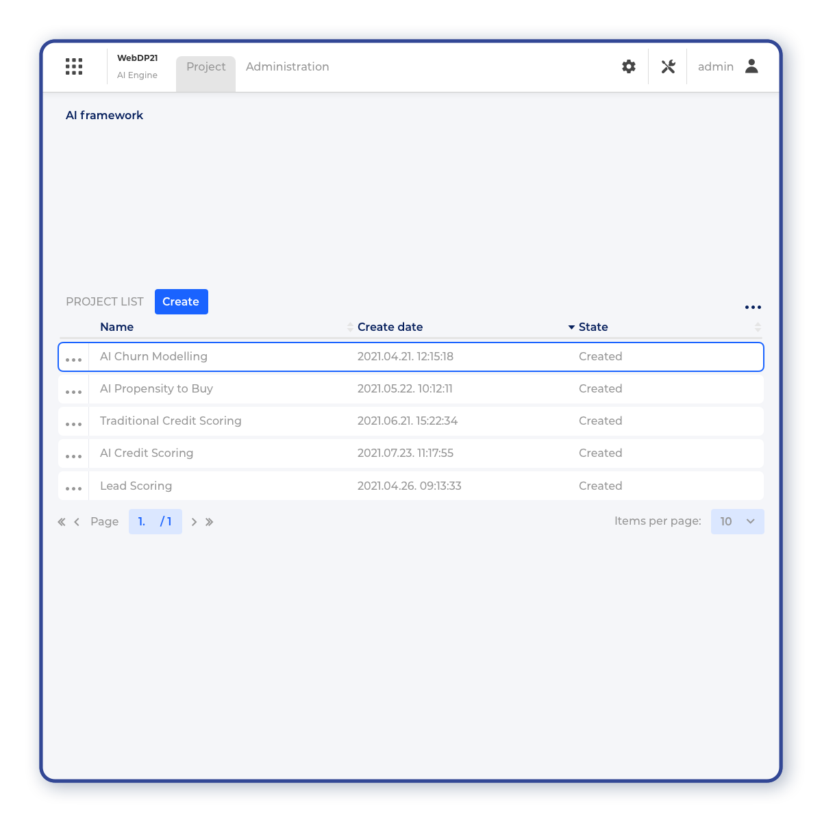
Task: Sort projects by Name column
Action: (116, 327)
